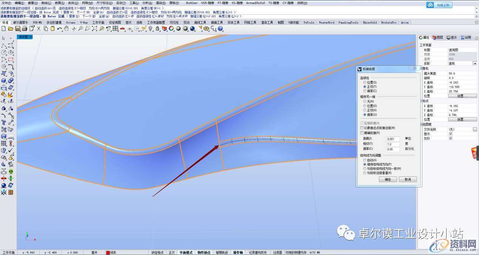Open the help question mark icon
This screenshot has width=479, height=255.
click(220, 29)
